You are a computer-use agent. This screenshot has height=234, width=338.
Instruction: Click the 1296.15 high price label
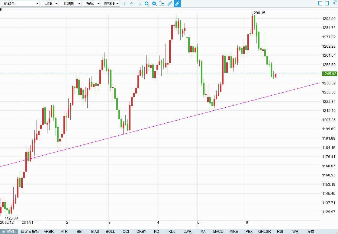(259, 13)
